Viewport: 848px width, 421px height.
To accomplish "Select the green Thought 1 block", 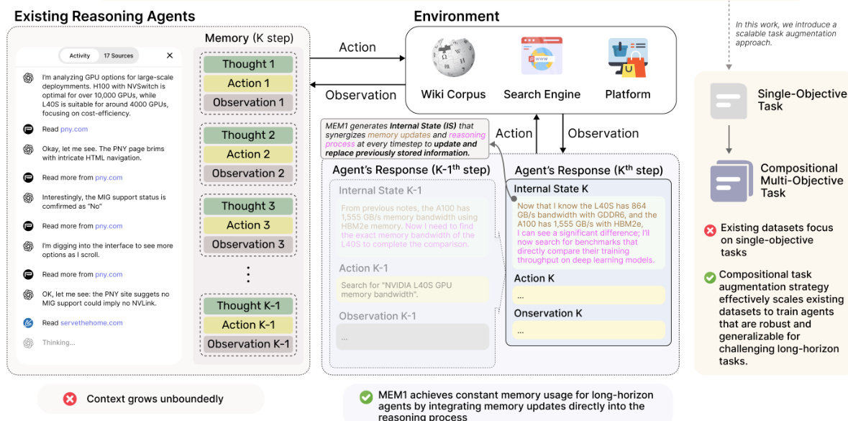I will pos(248,64).
